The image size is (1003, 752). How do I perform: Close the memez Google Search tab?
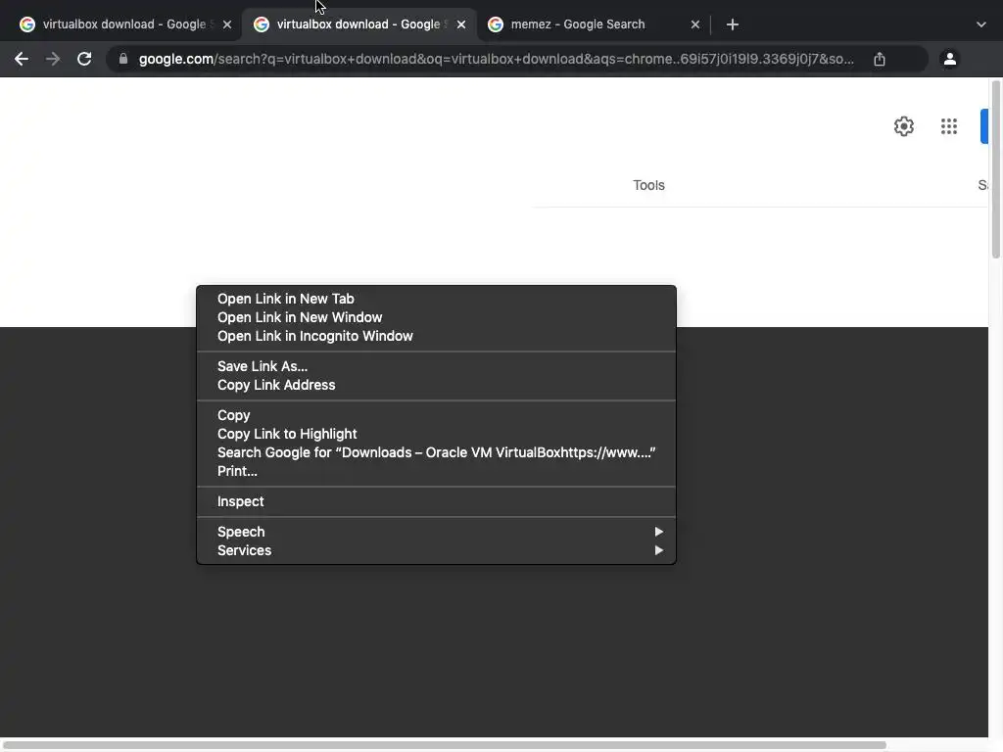pyautogui.click(x=695, y=24)
